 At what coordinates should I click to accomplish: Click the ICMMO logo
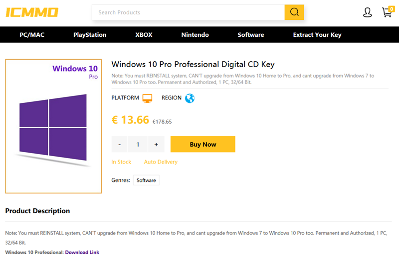[x=32, y=12]
